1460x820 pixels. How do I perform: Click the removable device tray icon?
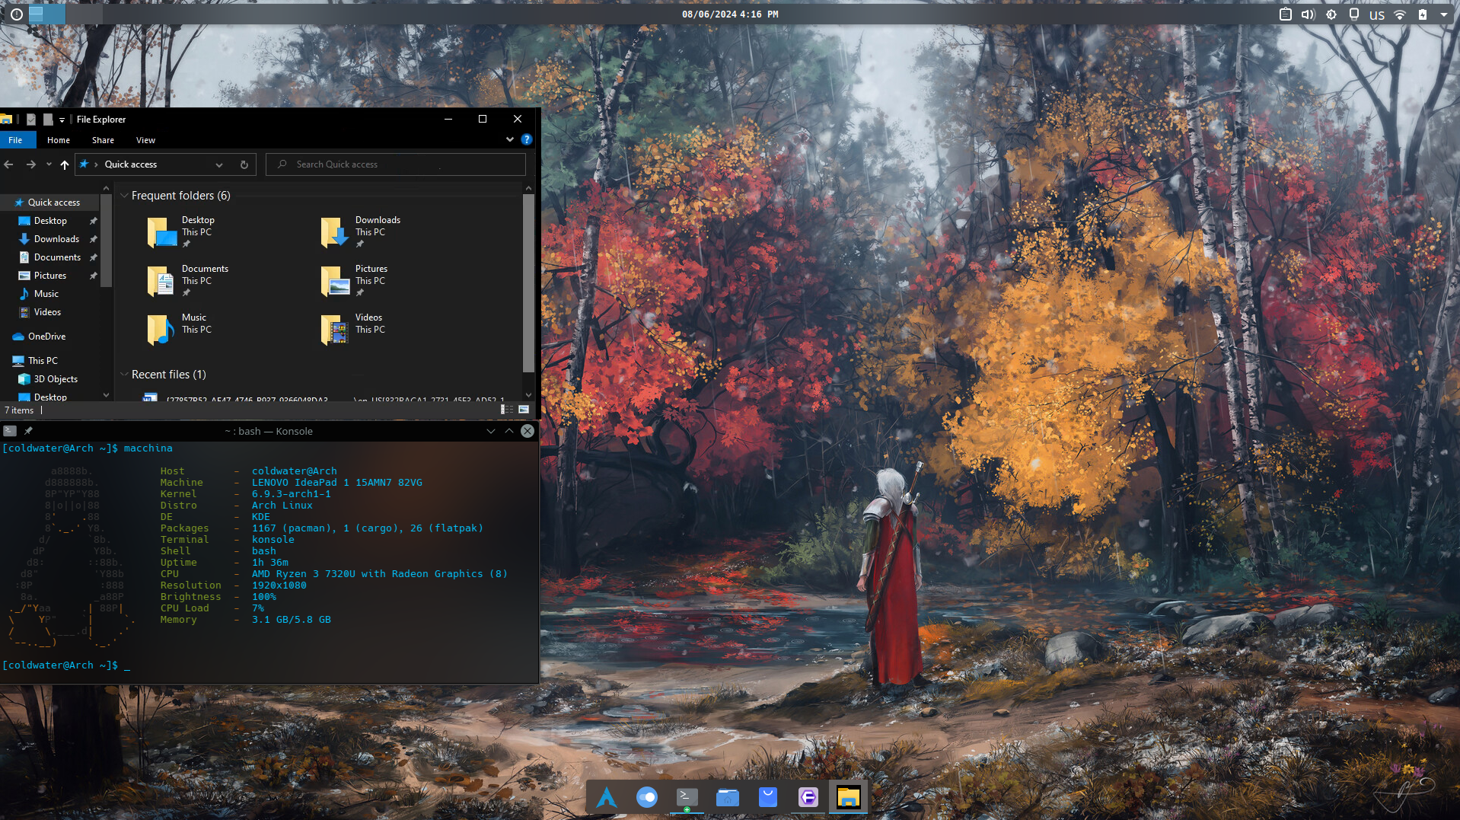coord(1354,14)
